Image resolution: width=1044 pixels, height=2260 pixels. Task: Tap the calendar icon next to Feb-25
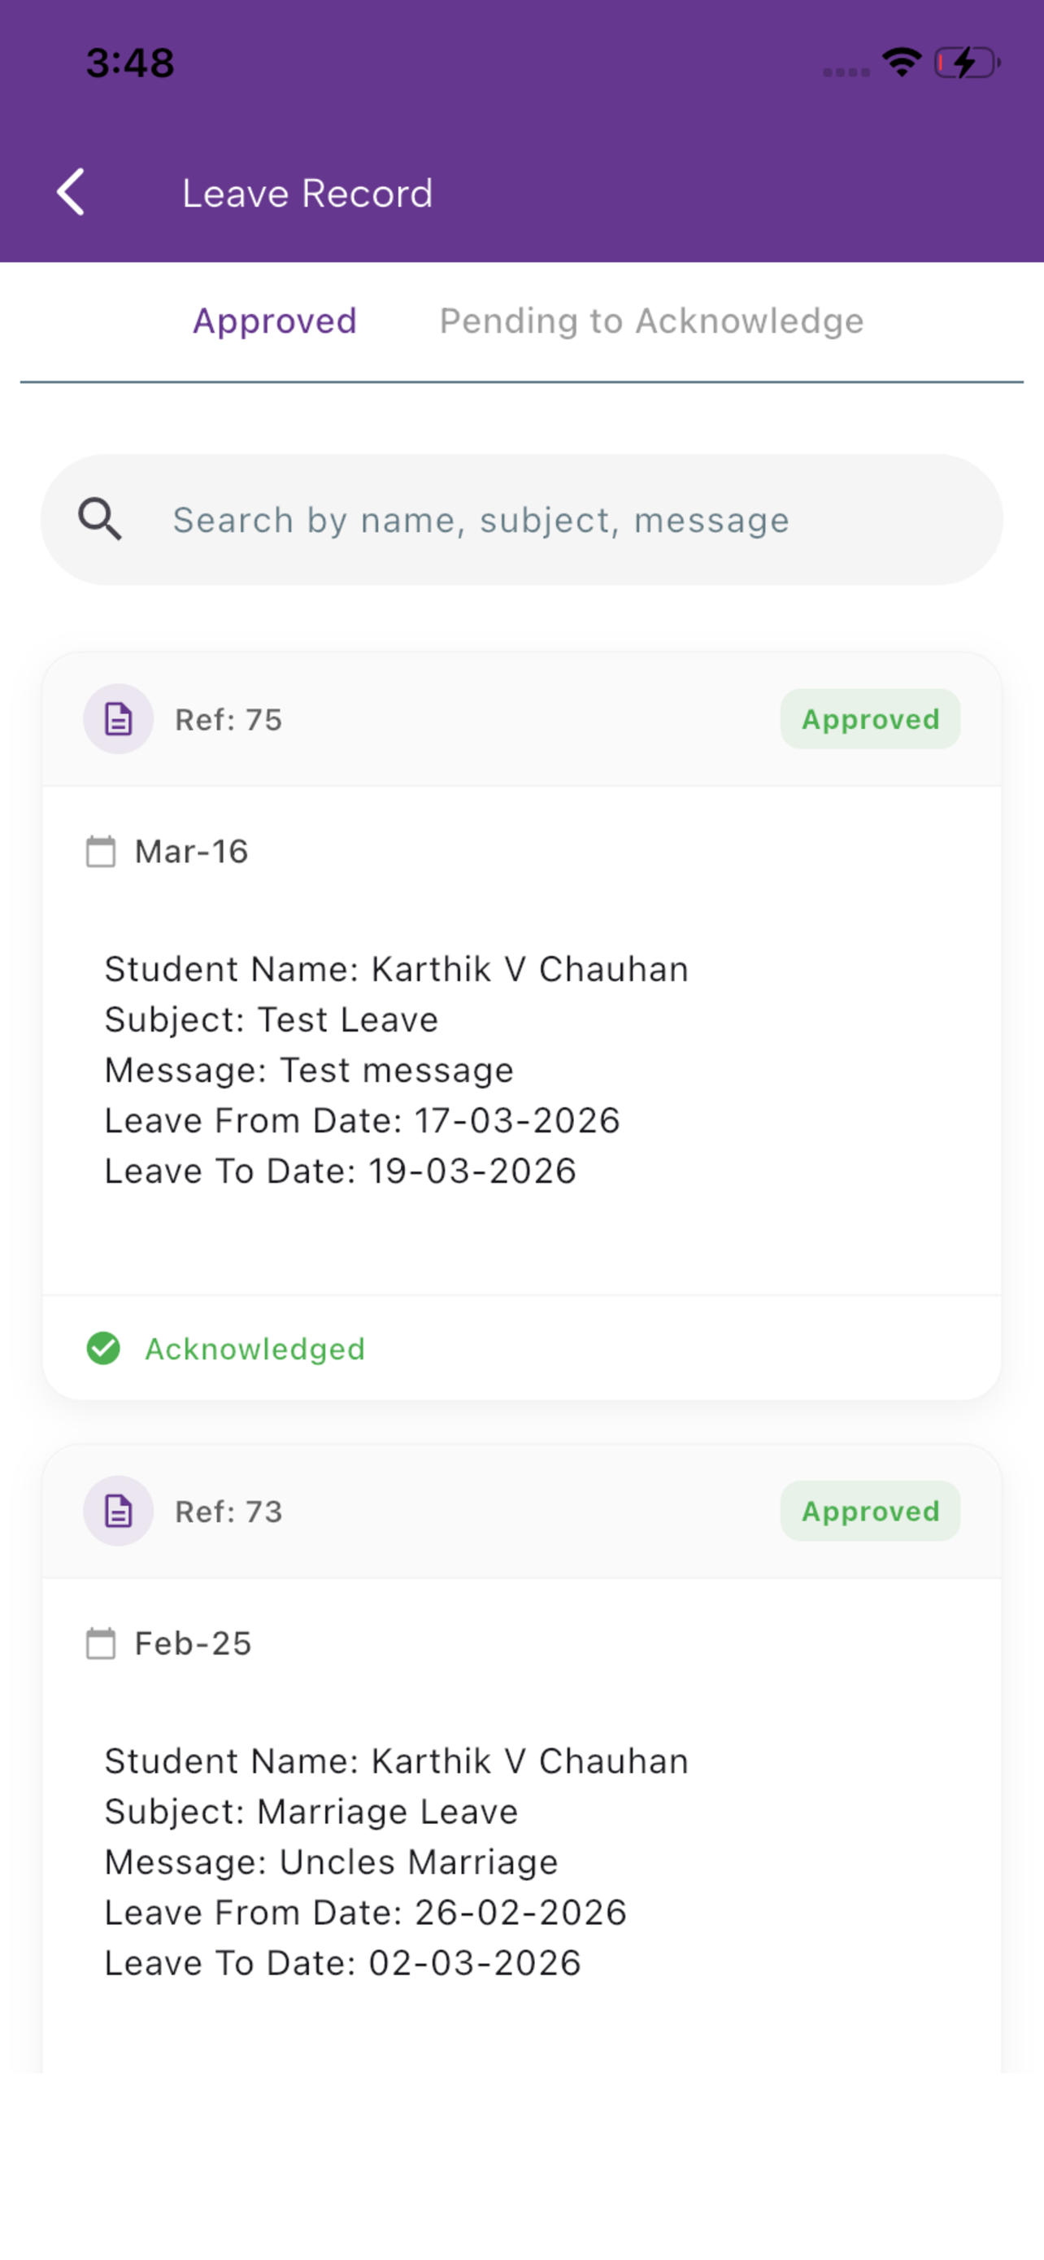coord(101,1643)
